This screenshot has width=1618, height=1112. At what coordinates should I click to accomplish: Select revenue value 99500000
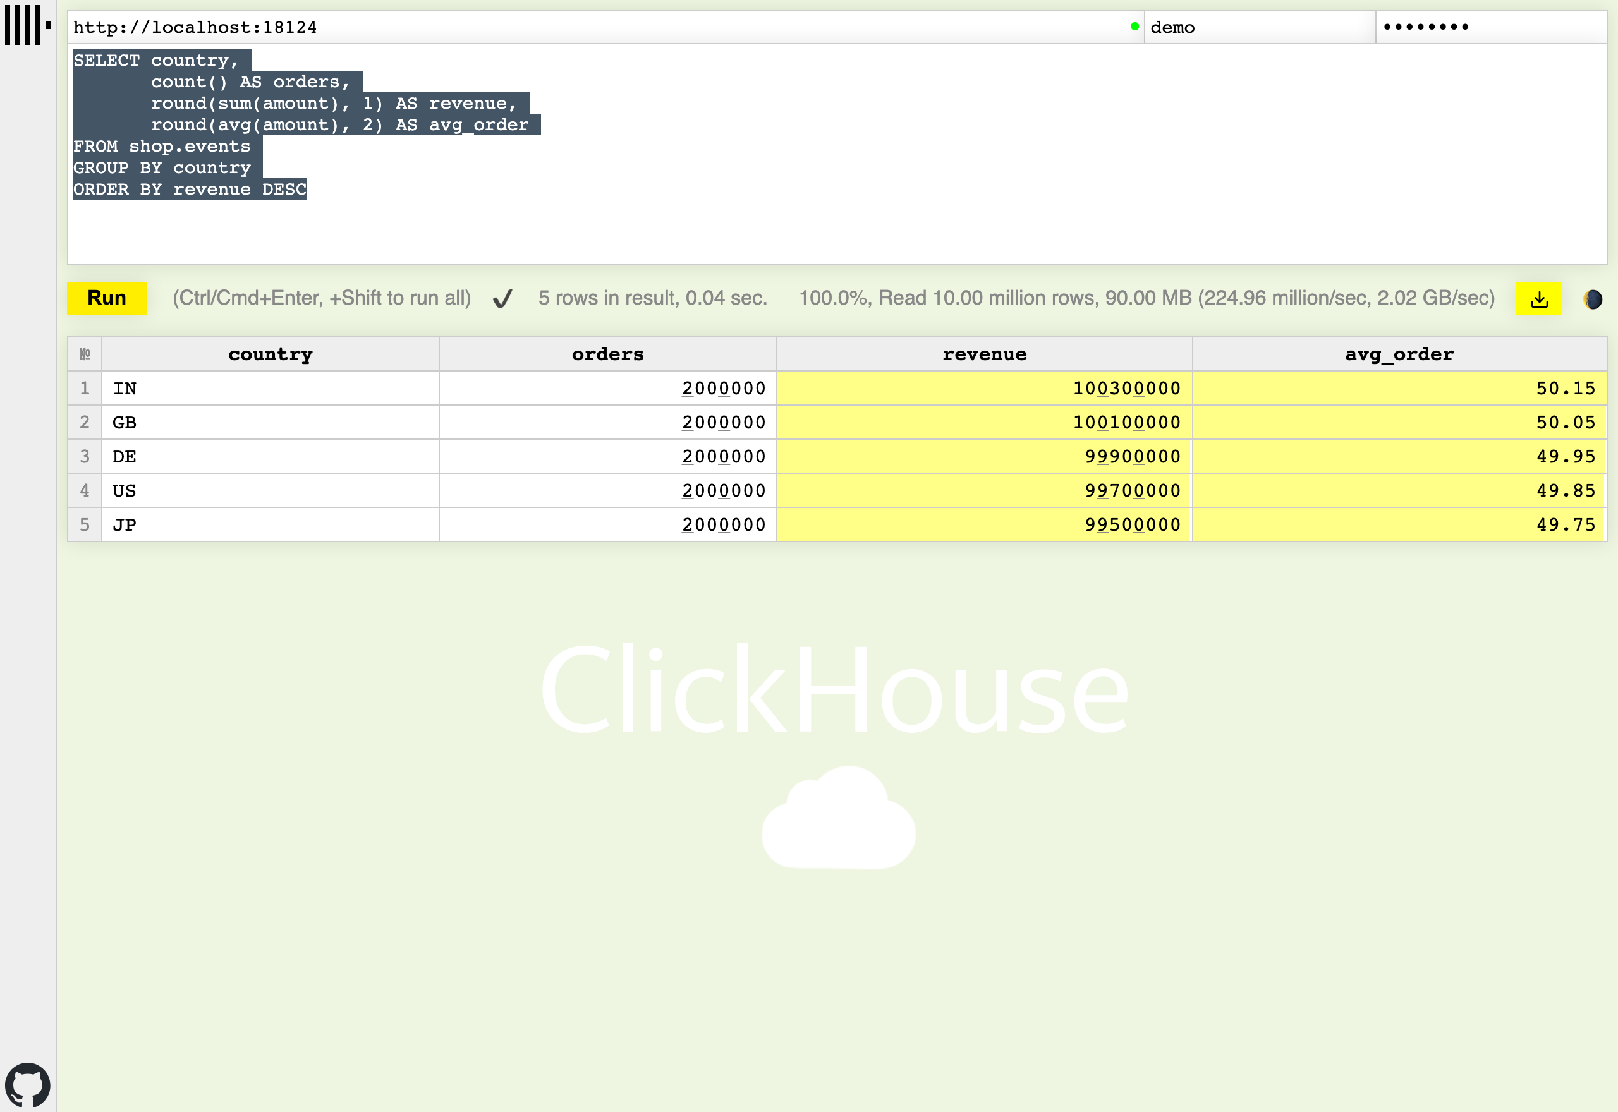click(x=985, y=524)
